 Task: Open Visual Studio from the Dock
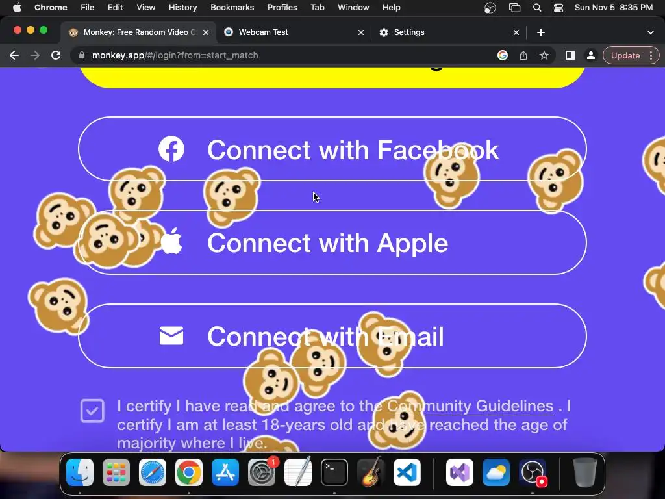(460, 472)
